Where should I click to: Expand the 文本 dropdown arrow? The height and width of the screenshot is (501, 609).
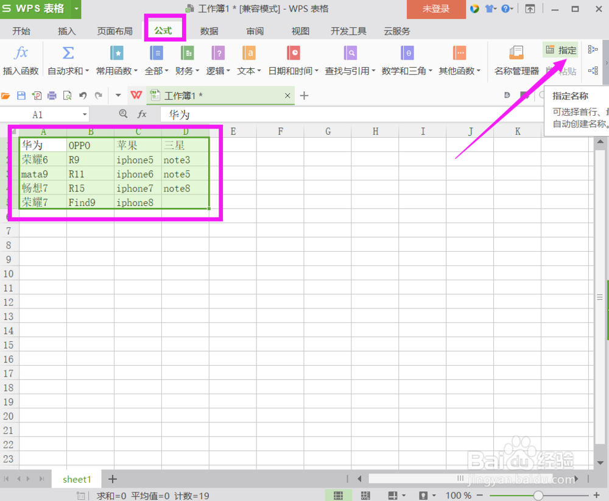tap(259, 71)
